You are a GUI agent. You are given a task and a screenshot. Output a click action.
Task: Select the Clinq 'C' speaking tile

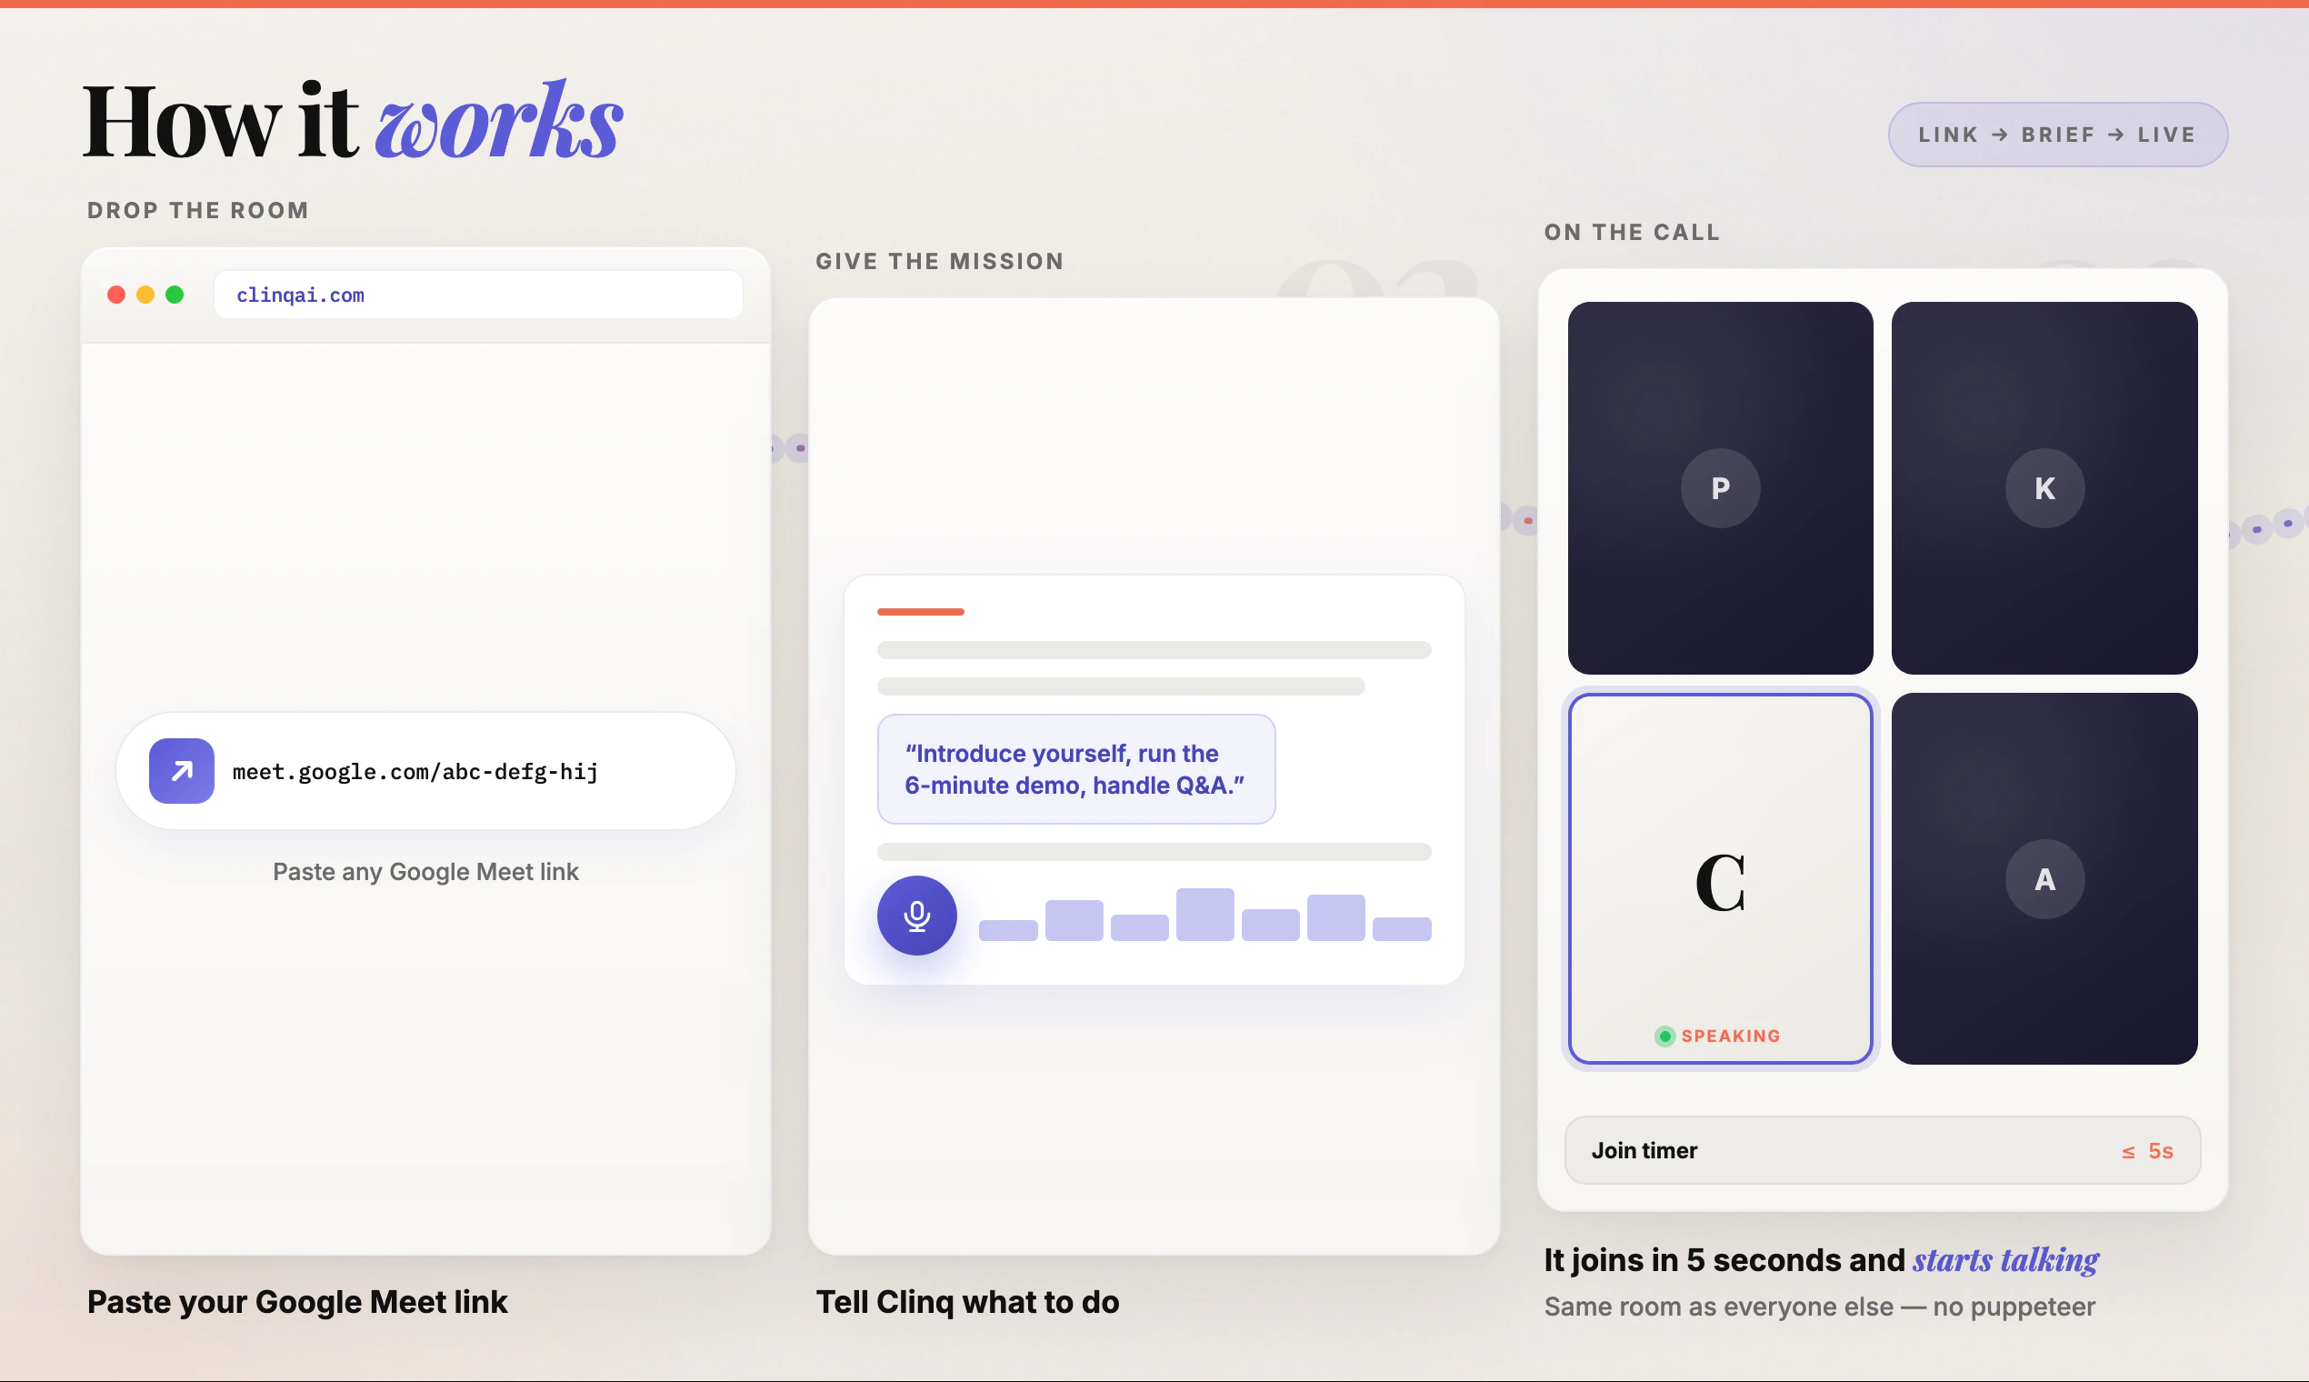[1720, 879]
